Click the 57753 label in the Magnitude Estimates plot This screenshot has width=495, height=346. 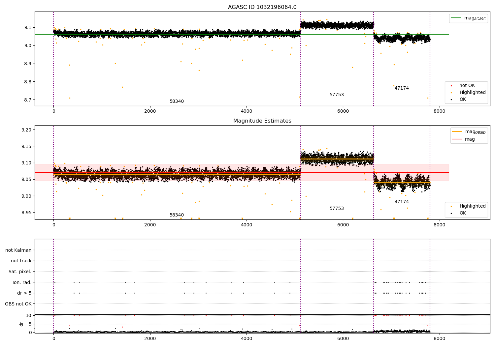click(337, 209)
